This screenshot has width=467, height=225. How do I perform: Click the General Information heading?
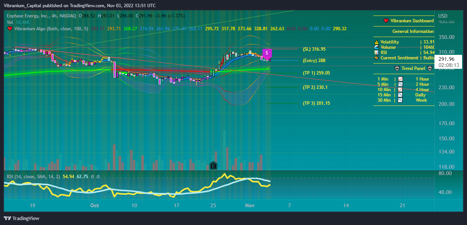pyautogui.click(x=413, y=31)
